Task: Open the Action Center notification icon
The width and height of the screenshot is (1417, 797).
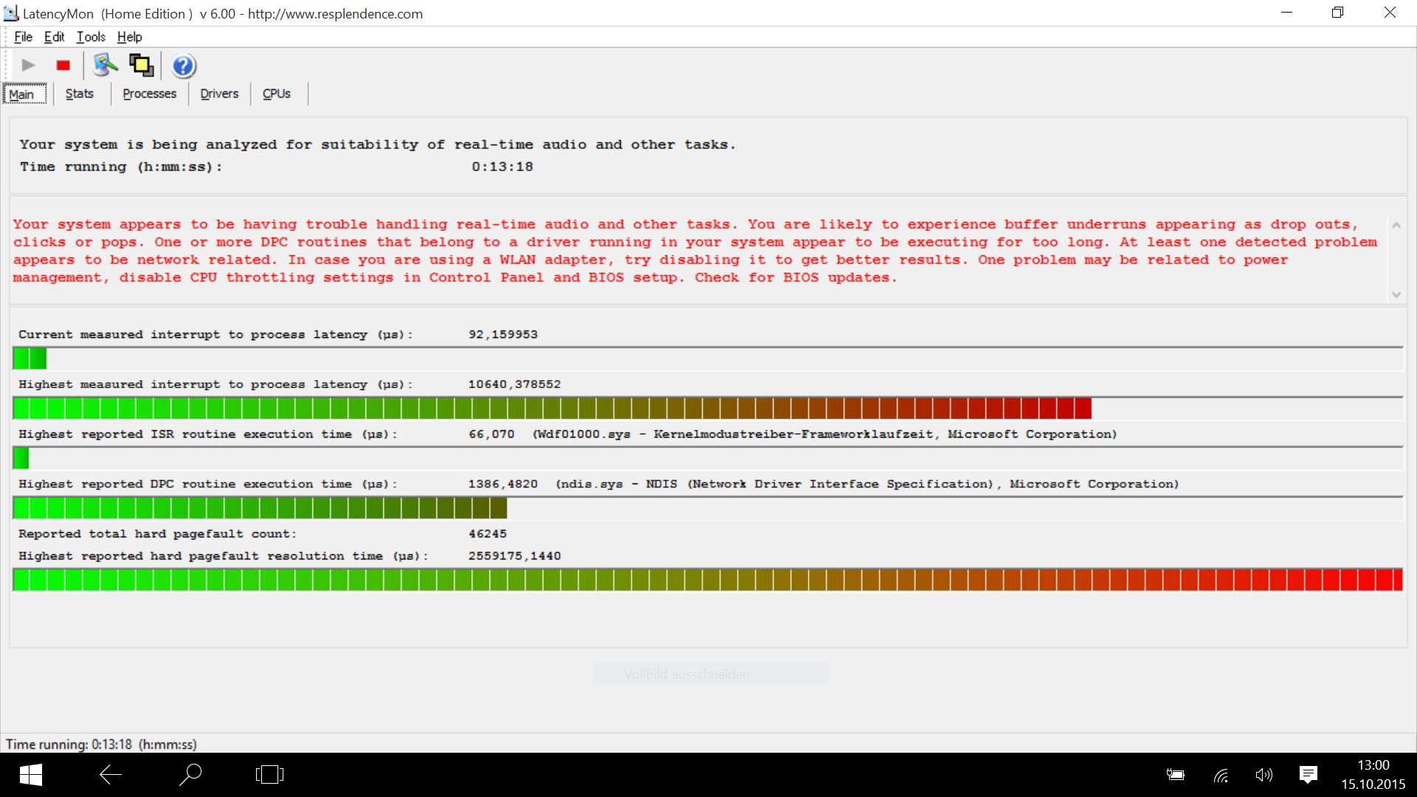Action: pyautogui.click(x=1308, y=774)
